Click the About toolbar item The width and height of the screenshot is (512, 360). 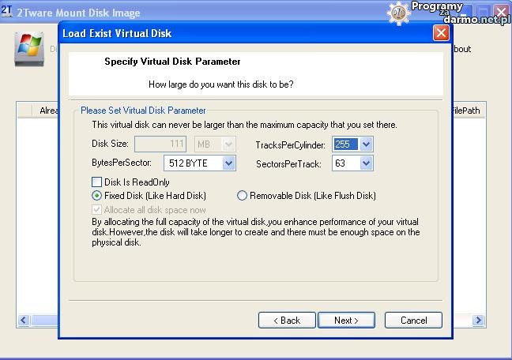click(461, 49)
